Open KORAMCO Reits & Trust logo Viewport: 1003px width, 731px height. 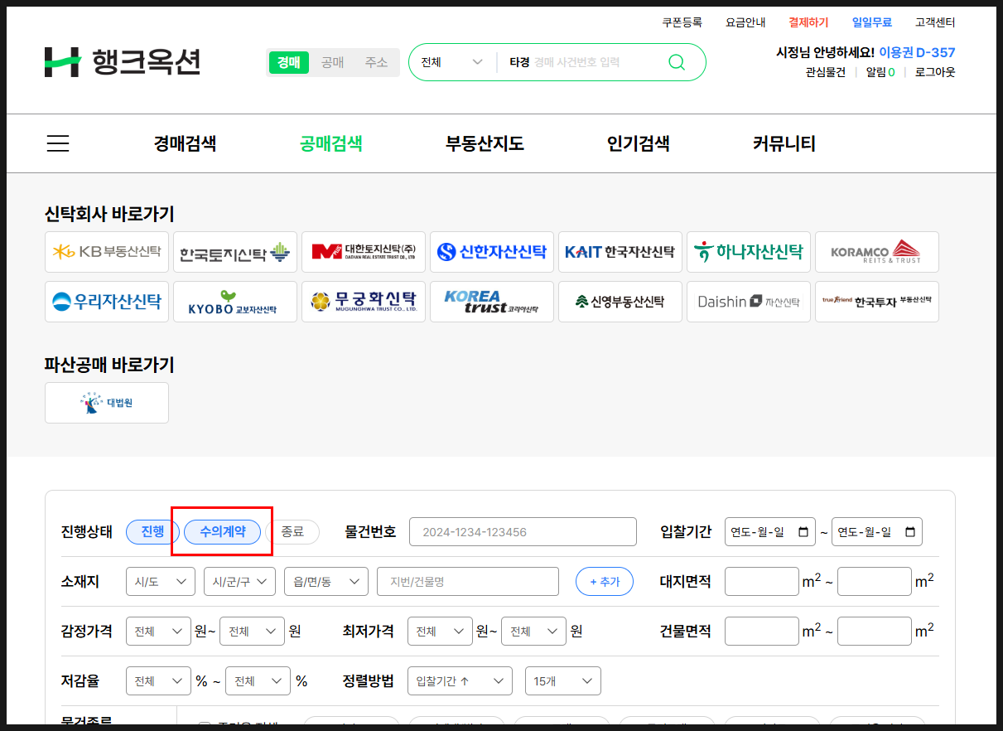point(877,252)
